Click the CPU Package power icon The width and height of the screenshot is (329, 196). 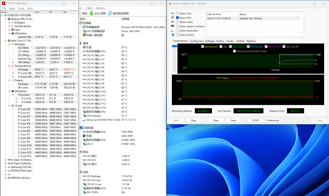(84, 176)
